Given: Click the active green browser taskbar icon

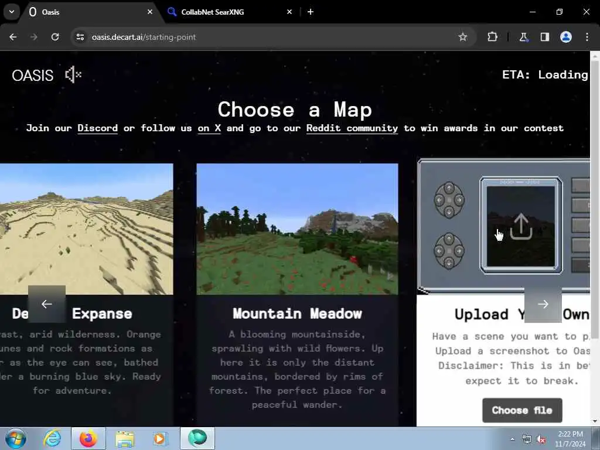Looking at the screenshot, I should click(197, 438).
